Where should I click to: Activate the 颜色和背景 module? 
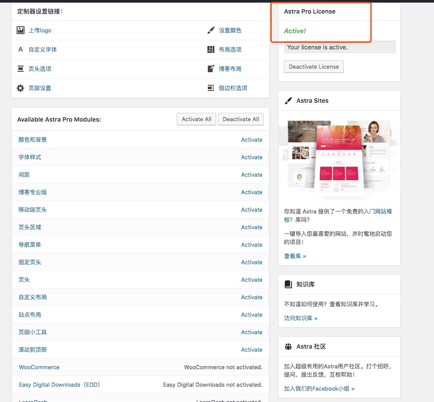coord(252,140)
